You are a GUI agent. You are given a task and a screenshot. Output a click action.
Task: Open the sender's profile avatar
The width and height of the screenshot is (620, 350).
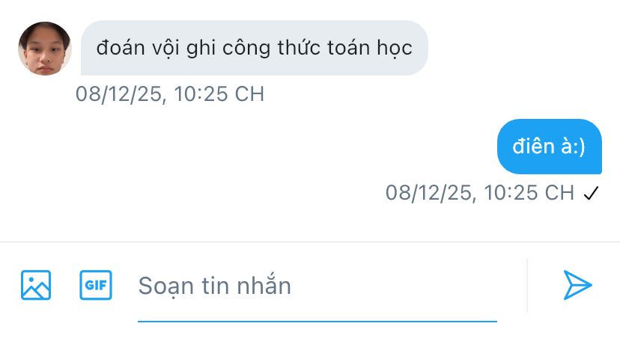[x=45, y=48]
